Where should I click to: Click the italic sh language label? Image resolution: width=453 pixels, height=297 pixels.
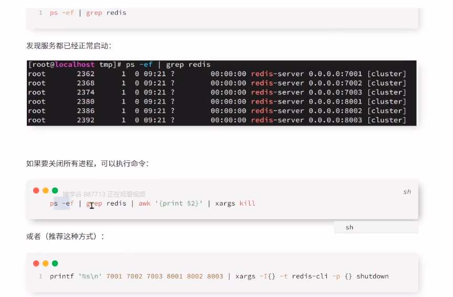(x=407, y=192)
